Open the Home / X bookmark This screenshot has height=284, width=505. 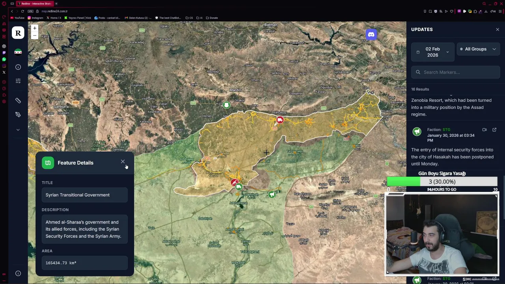[x=54, y=18]
